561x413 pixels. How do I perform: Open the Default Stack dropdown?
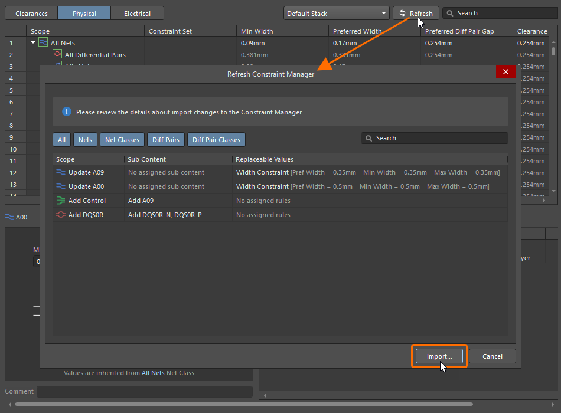pyautogui.click(x=335, y=13)
